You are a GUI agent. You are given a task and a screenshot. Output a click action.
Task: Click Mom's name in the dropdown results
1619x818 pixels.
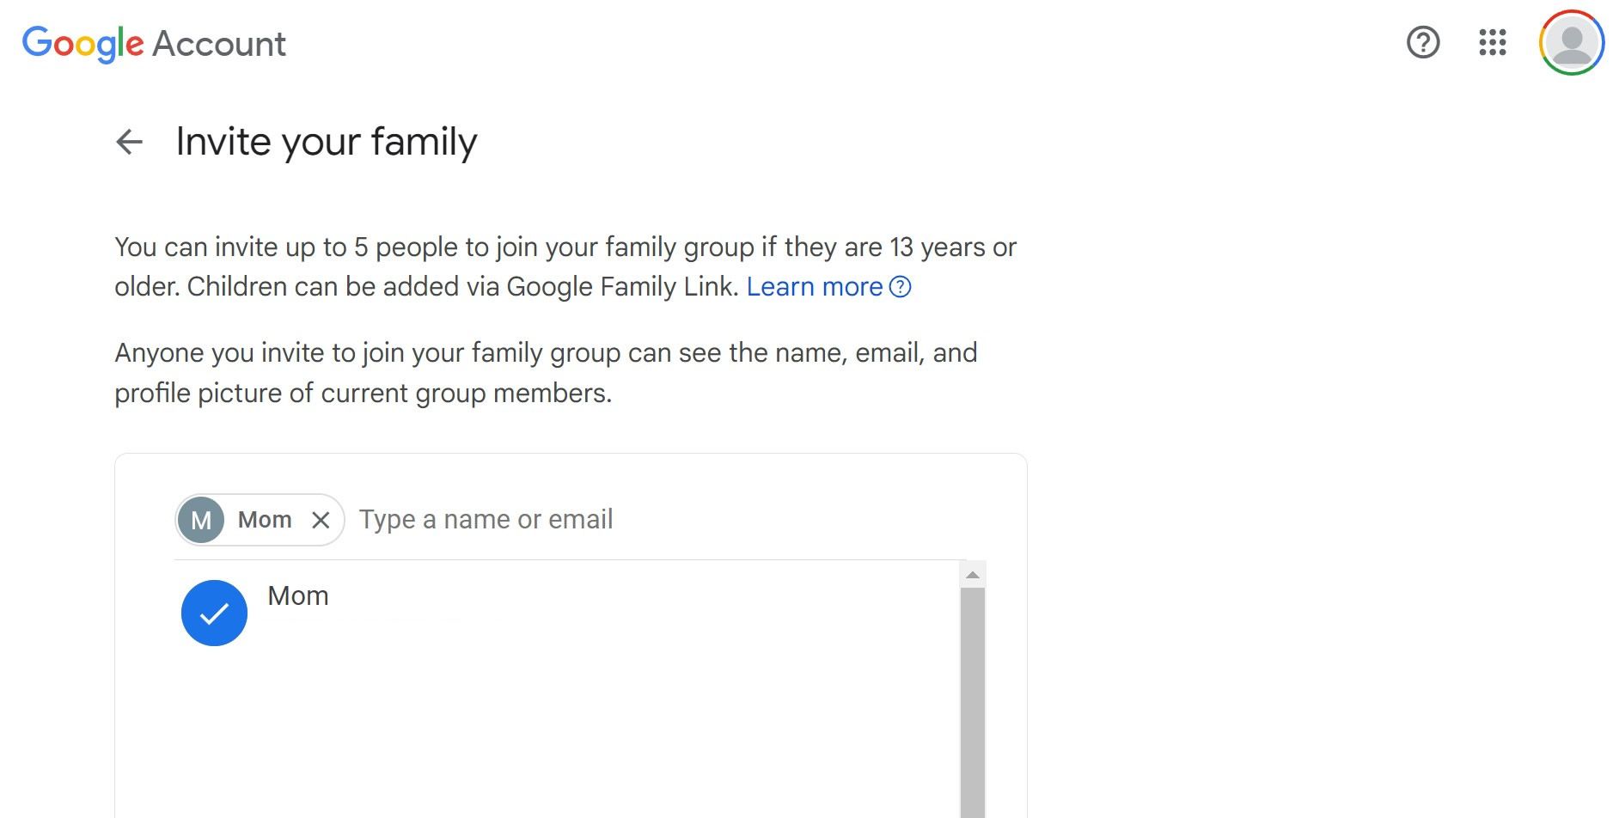297,595
